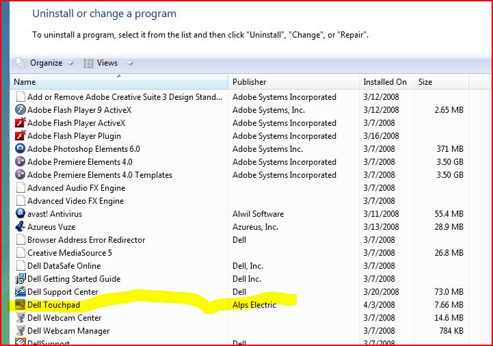The image size is (493, 346).
Task: Click the 371 MB size value
Action: tap(450, 149)
